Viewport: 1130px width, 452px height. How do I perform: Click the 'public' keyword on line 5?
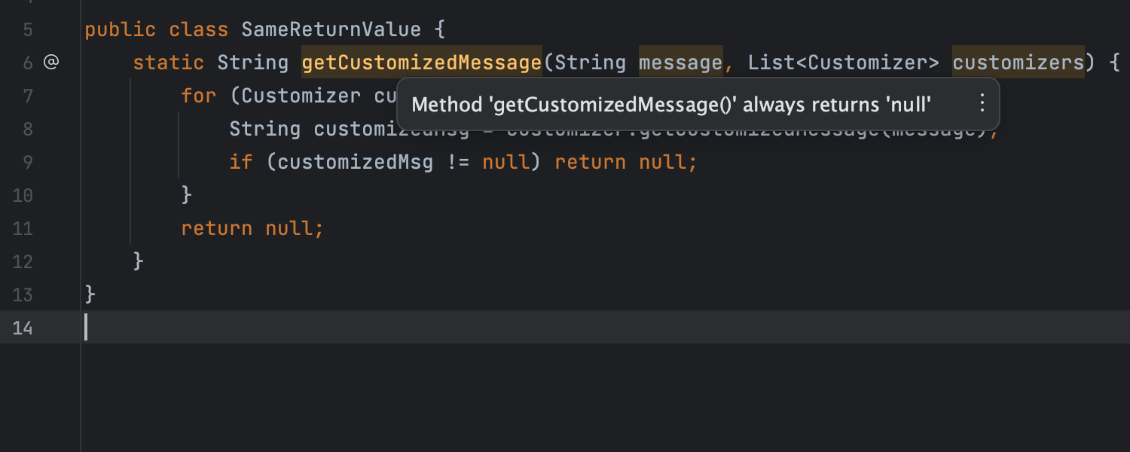(x=121, y=29)
